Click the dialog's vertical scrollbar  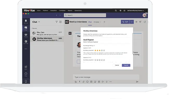point(133,44)
